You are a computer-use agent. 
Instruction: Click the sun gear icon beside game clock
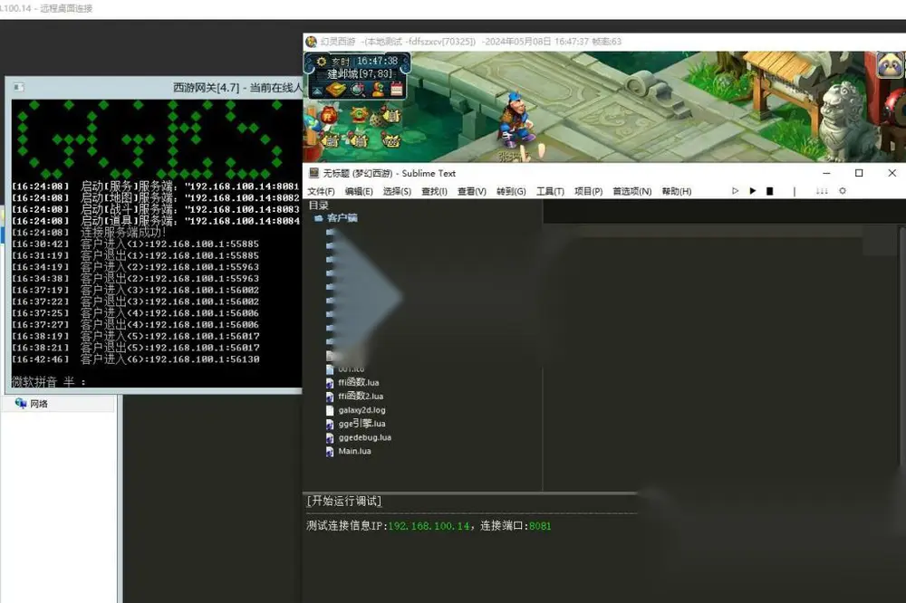click(x=322, y=62)
